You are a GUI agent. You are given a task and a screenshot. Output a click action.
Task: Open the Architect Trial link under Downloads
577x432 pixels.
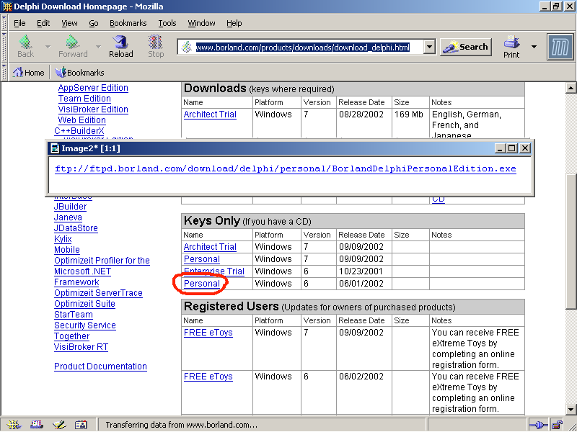tap(210, 114)
